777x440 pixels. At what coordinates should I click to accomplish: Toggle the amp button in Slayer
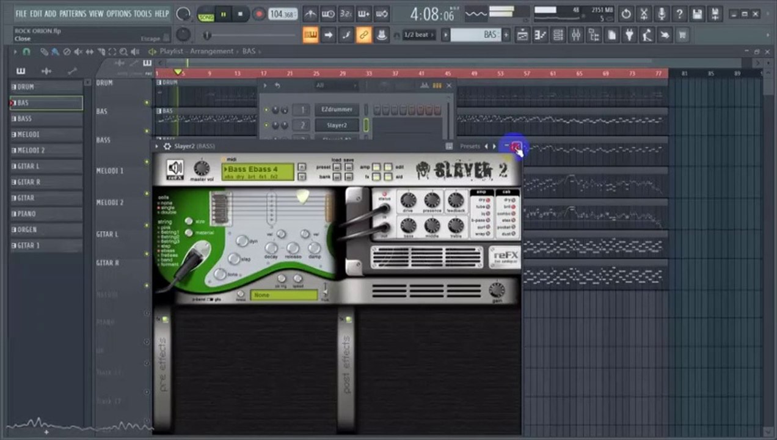[377, 167]
